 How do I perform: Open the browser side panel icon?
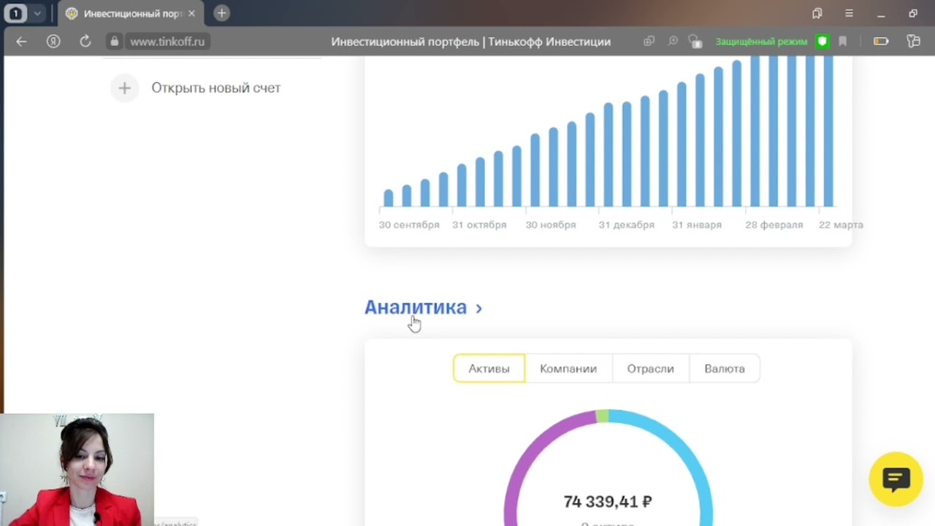point(913,42)
